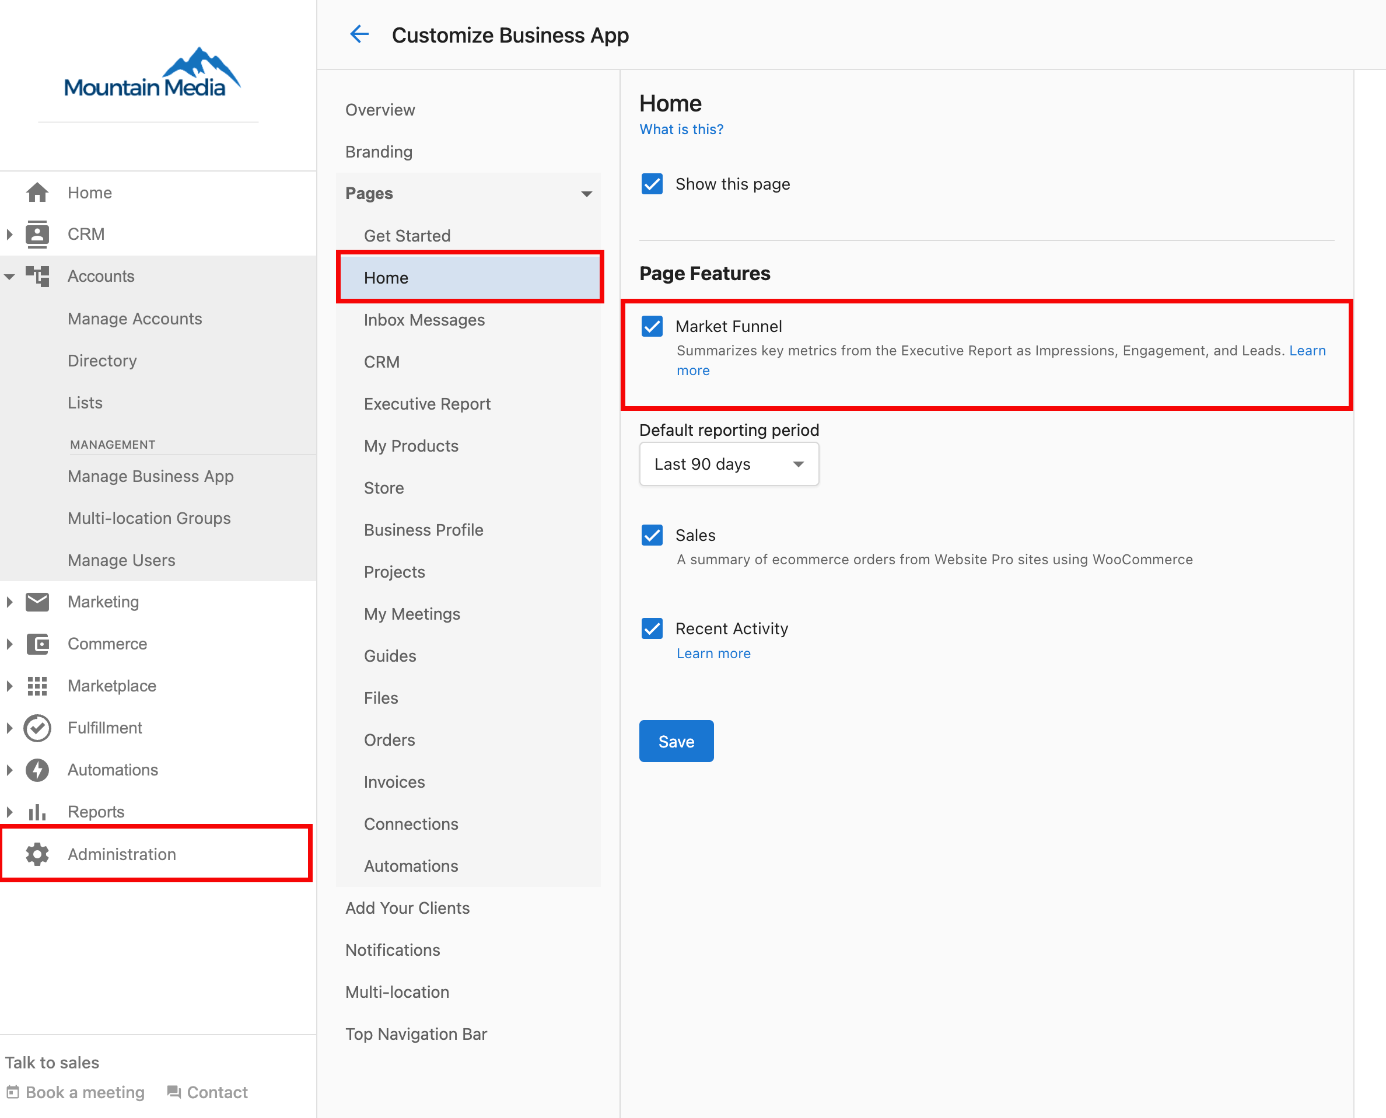1386x1118 pixels.
Task: Click the Marketing envelope icon
Action: [37, 602]
